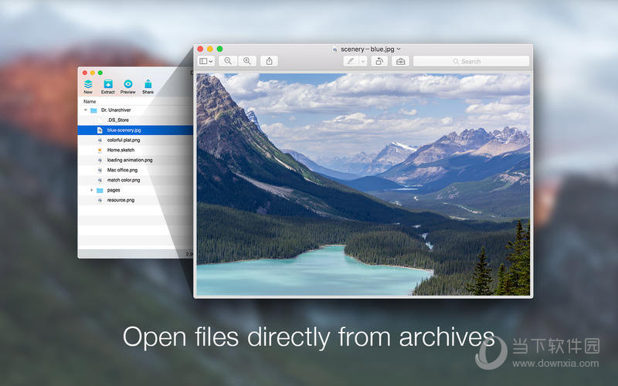Open the sidebar view dropdown in Preview

coord(206,61)
